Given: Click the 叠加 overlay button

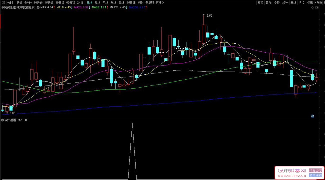Looking at the screenshot, I should (x=269, y=3).
